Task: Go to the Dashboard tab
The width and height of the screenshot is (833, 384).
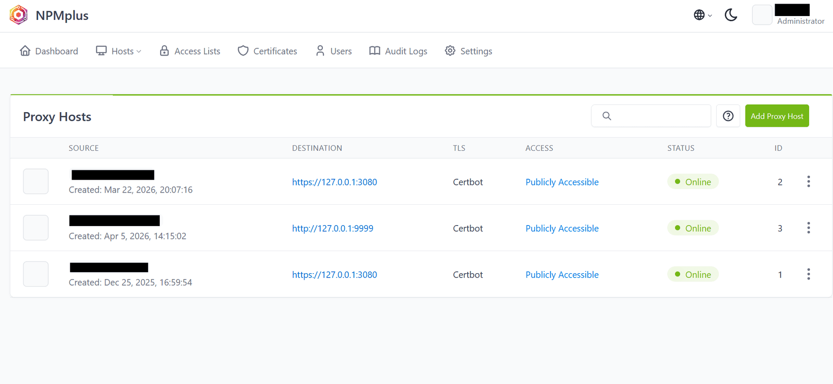Action: pos(49,51)
